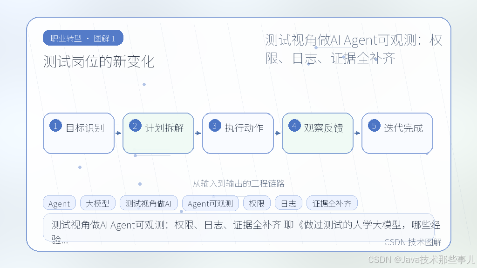Viewport: 477px width, 268px height.
Task: Click the arrow after 计划拆解
Action: pyautogui.click(x=198, y=133)
